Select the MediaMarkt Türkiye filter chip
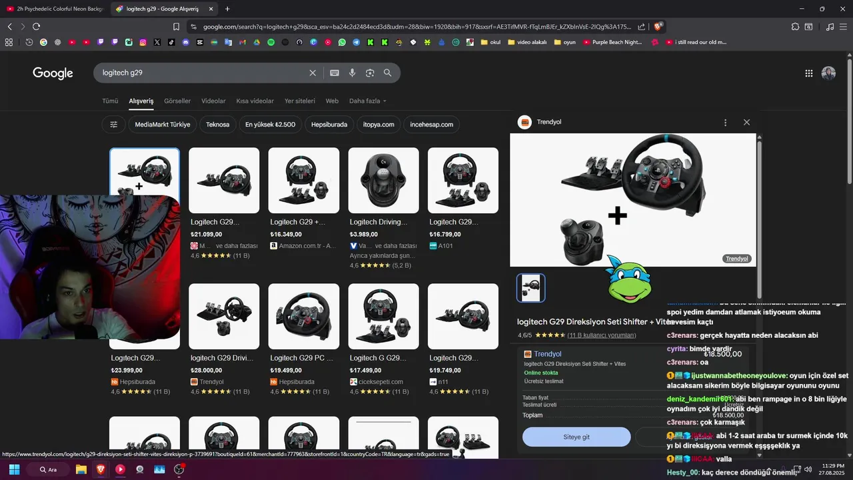 coord(163,125)
